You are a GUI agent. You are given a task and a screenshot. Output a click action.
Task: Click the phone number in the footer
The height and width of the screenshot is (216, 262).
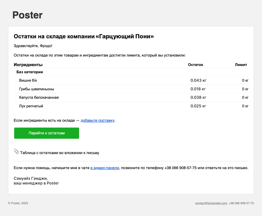click(x=241, y=203)
